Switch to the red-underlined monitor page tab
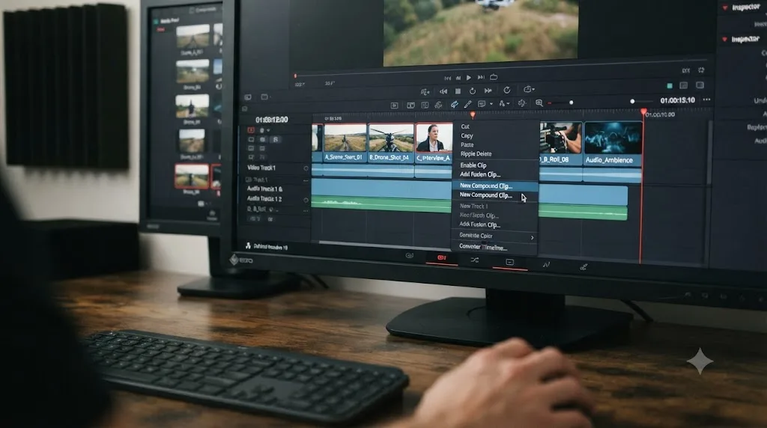 tap(509, 263)
